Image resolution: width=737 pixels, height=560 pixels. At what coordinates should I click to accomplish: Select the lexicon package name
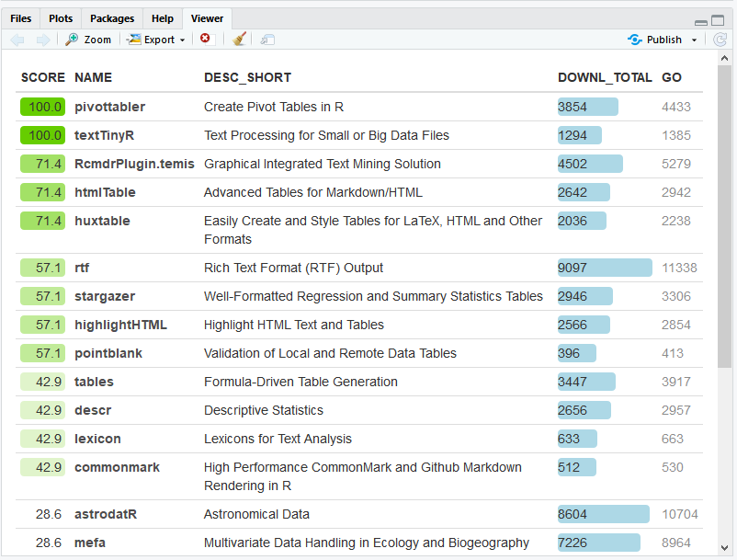pos(97,439)
